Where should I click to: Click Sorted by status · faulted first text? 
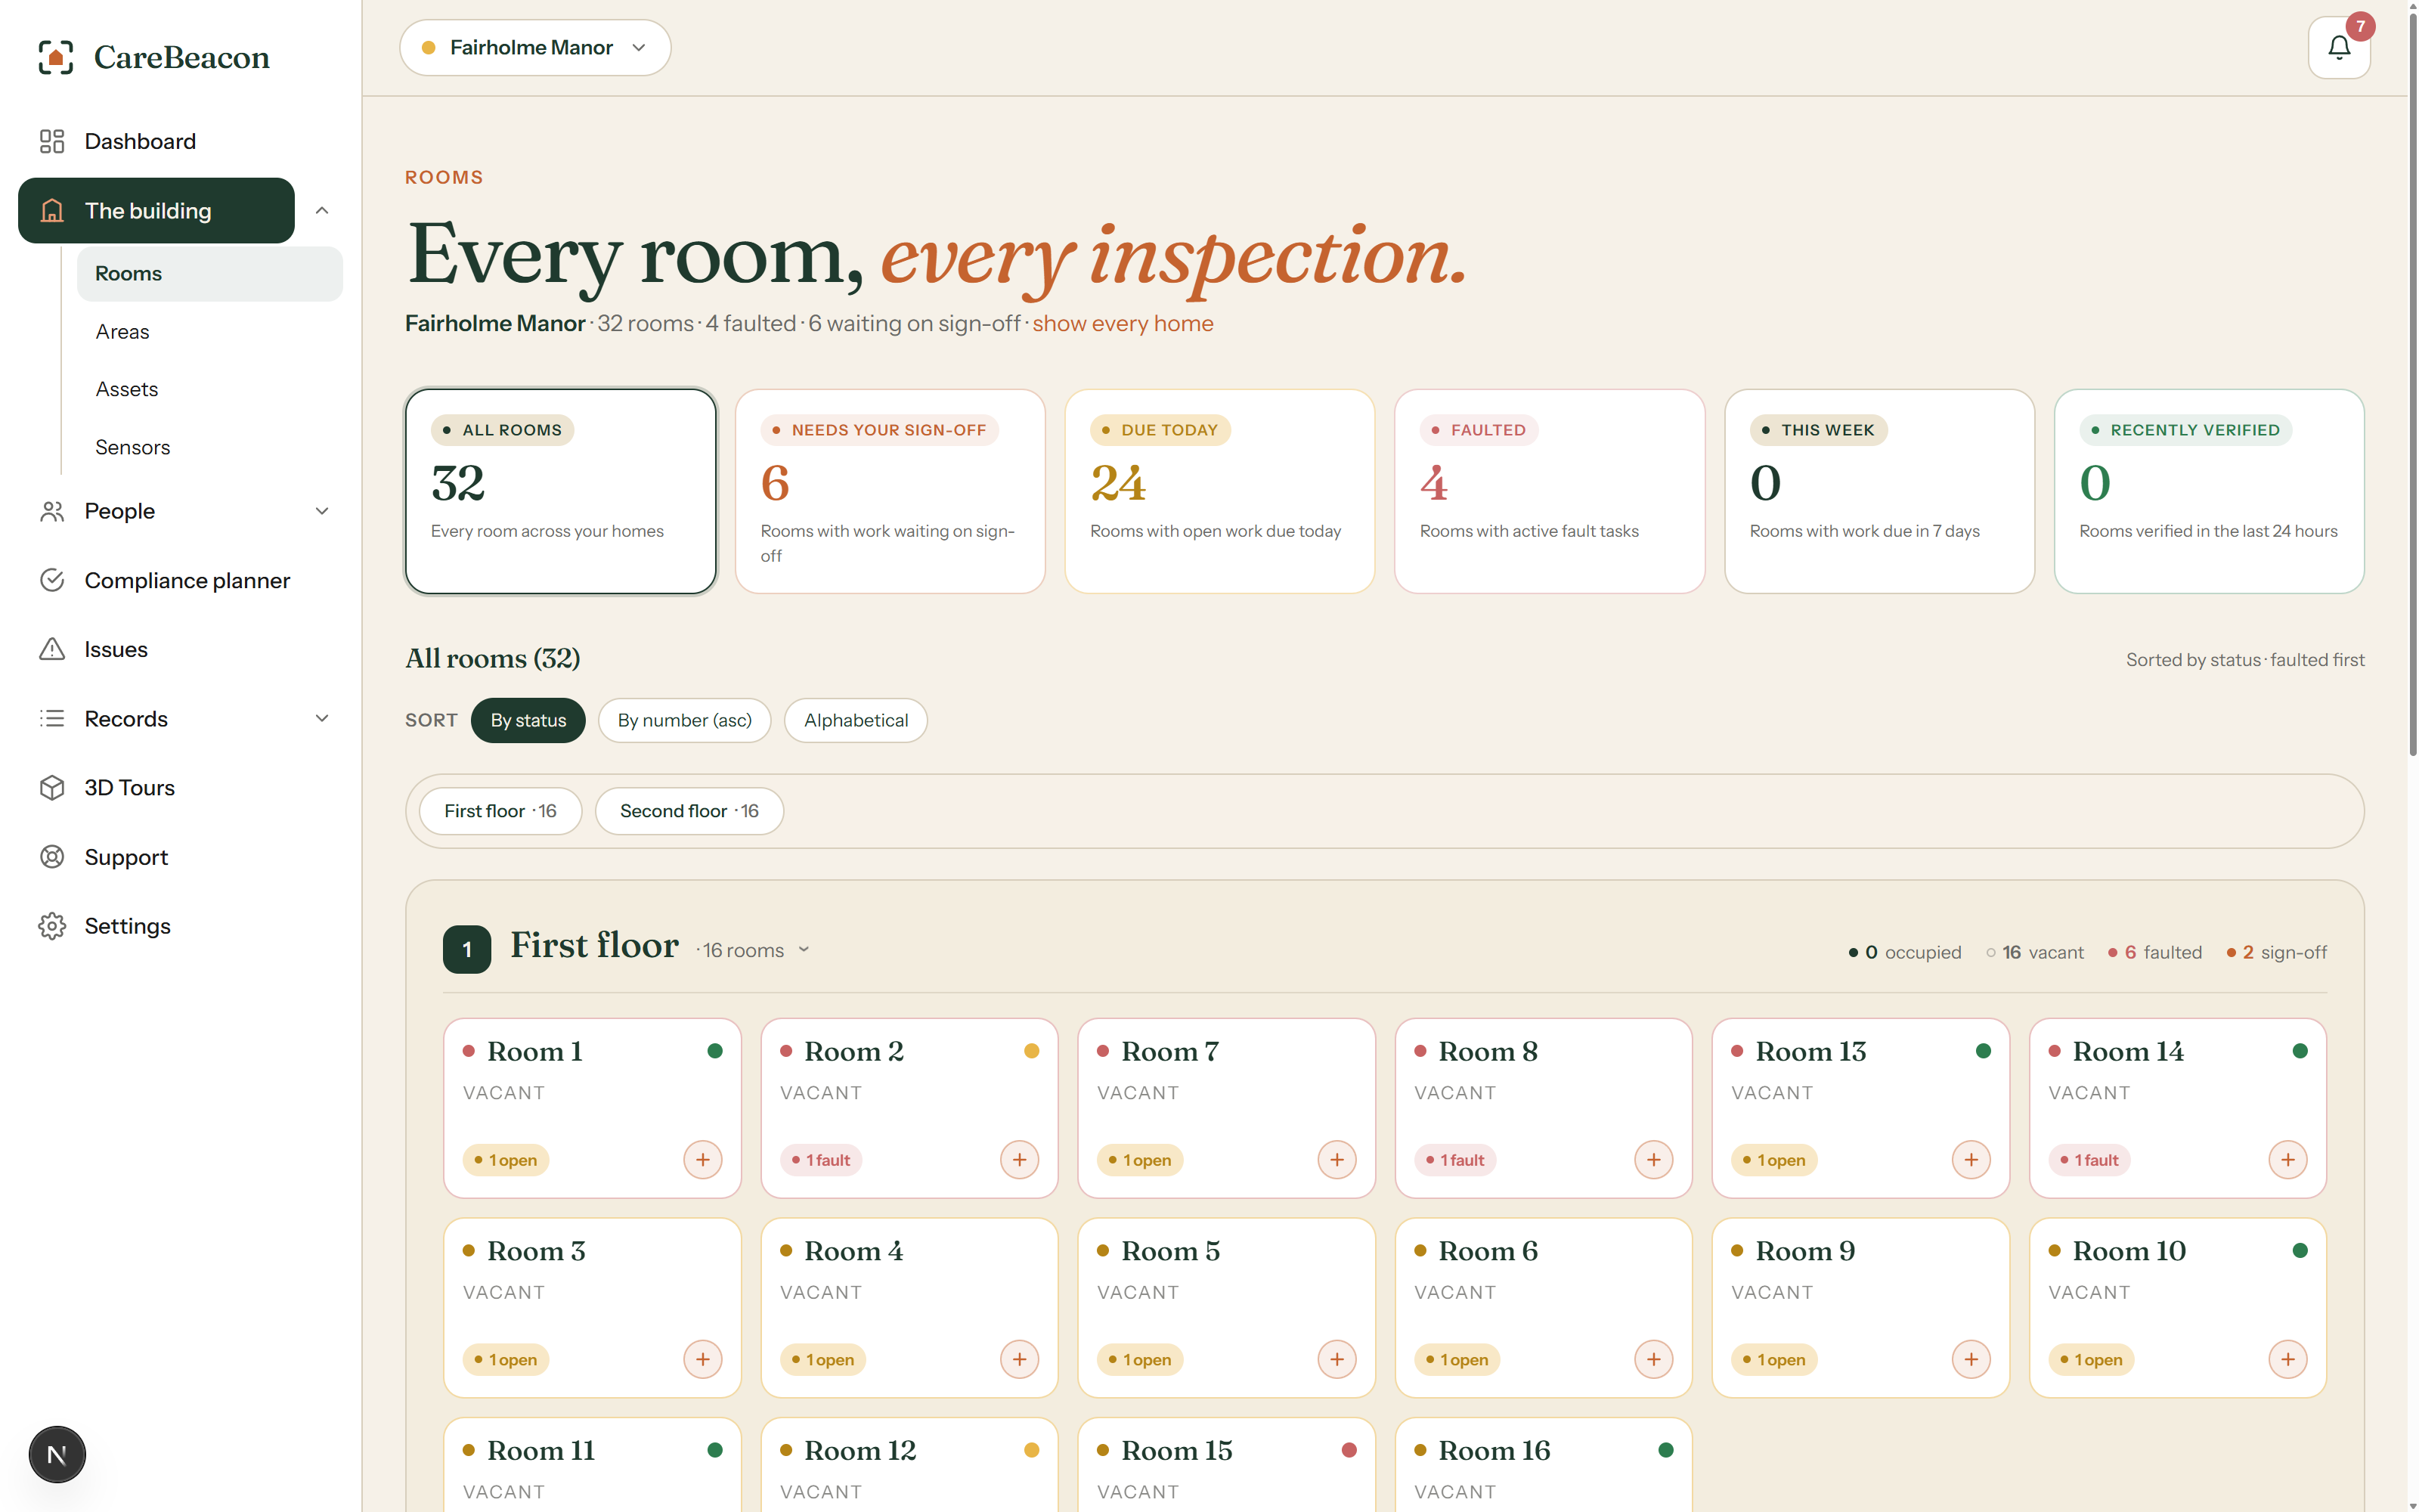(x=2245, y=660)
